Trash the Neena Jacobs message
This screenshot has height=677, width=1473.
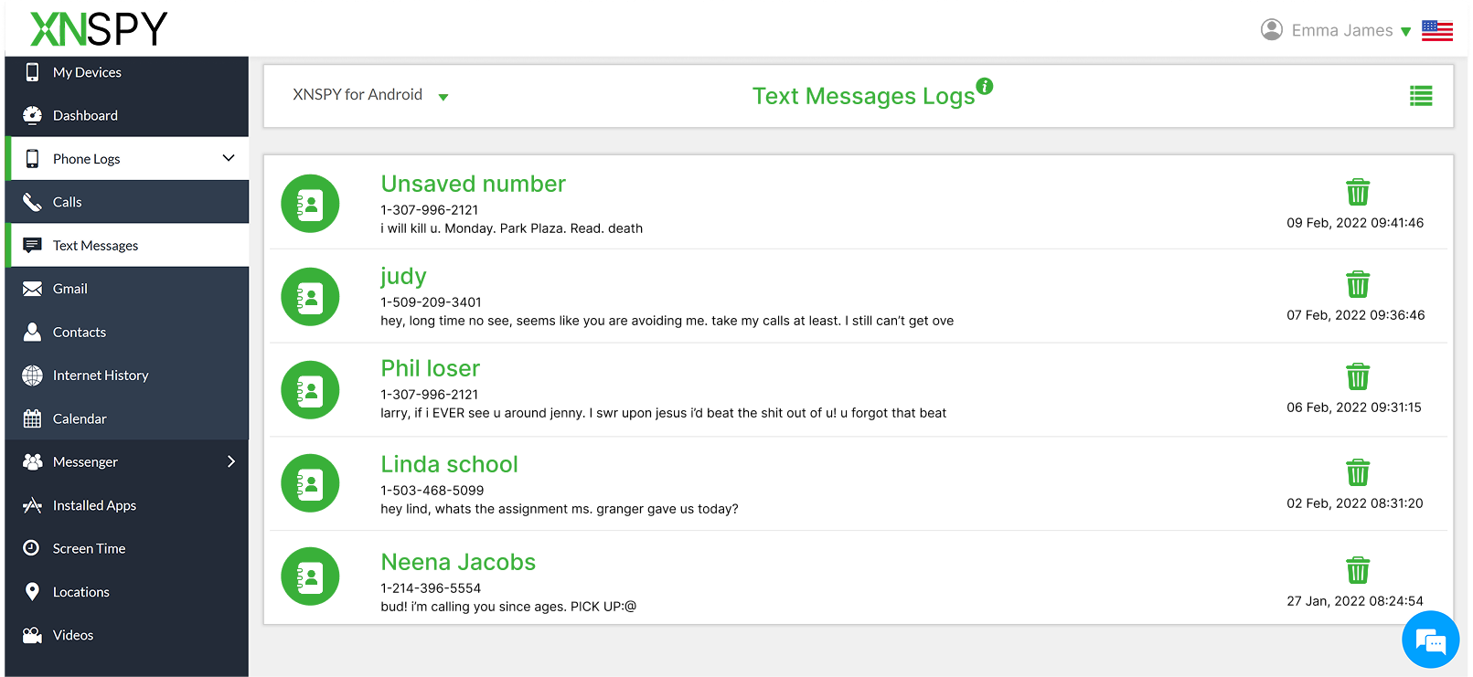(1357, 571)
